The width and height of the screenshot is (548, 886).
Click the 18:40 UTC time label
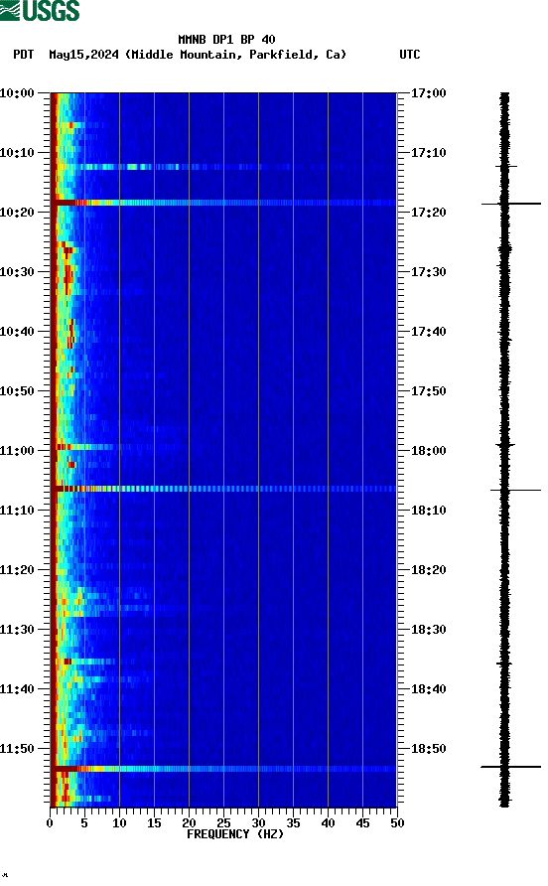coord(428,689)
